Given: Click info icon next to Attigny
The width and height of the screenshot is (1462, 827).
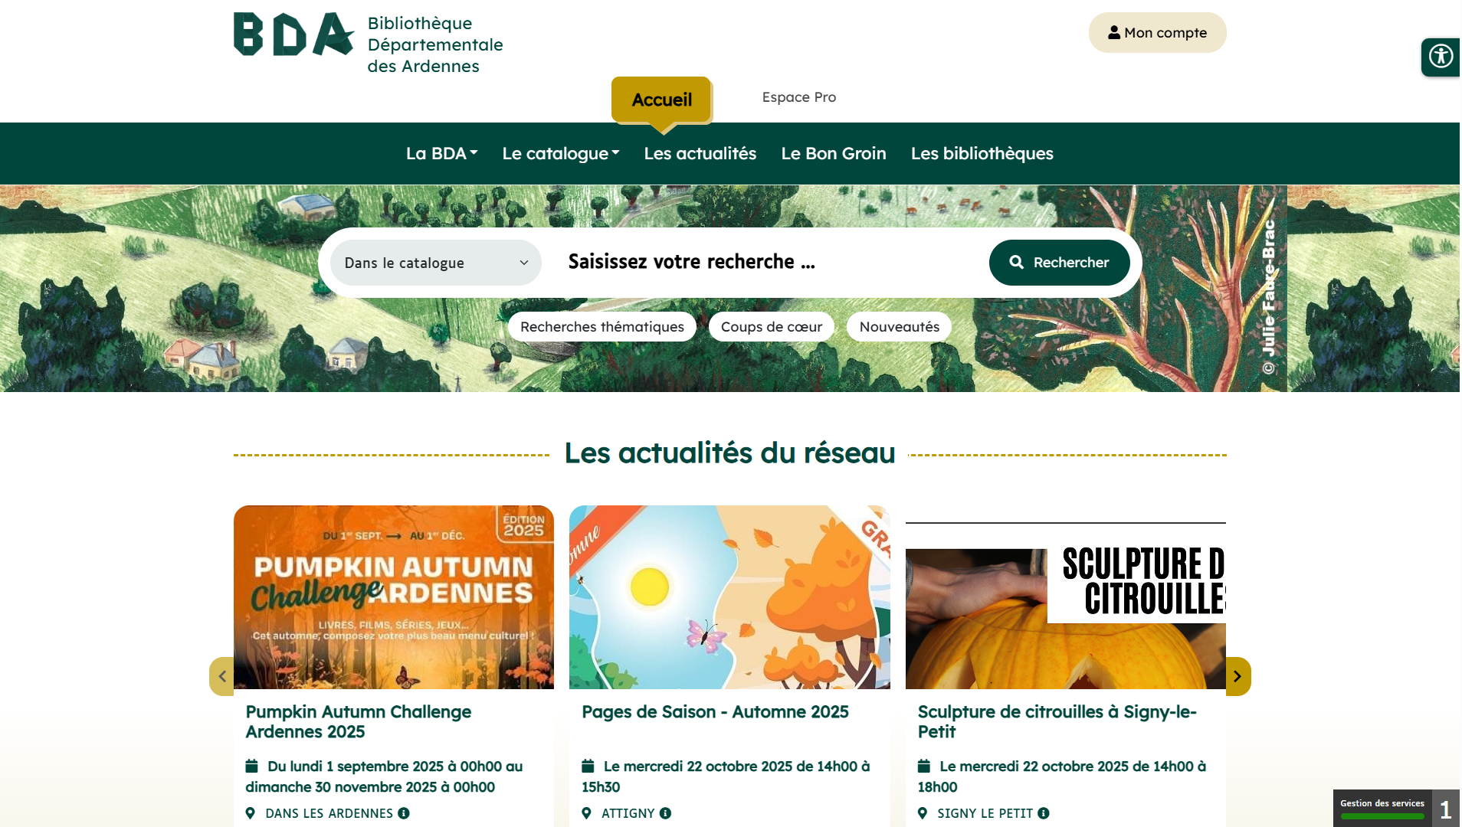Looking at the screenshot, I should pos(665,813).
